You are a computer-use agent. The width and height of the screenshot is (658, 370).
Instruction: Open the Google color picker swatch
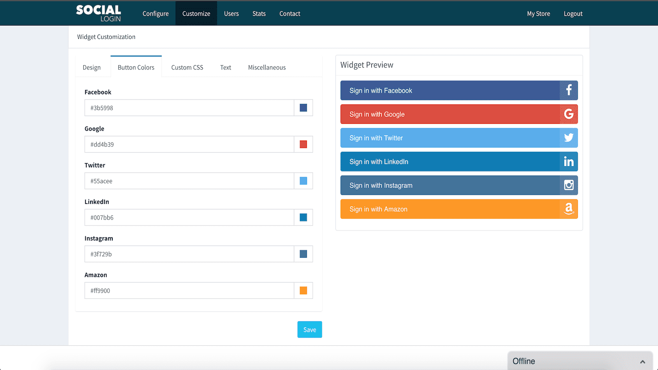click(304, 144)
